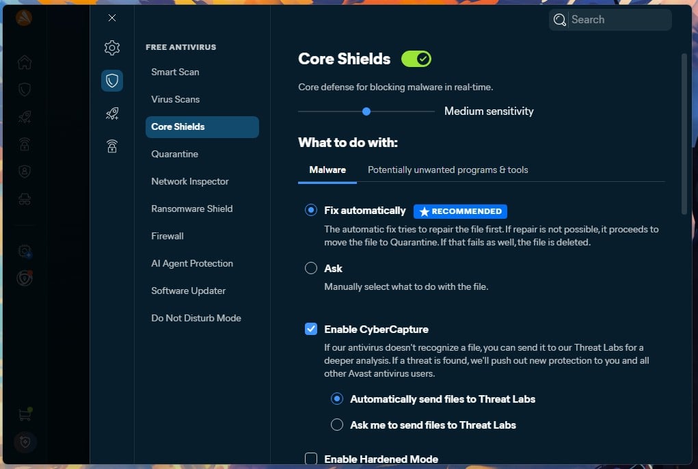
Task: Click the right end of the sensitivity slider track
Action: (x=433, y=111)
